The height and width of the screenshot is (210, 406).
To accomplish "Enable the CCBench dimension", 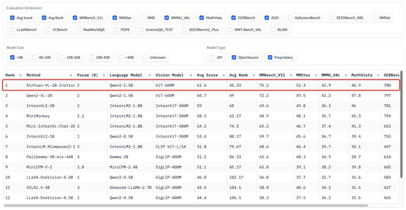I will click(x=48, y=30).
